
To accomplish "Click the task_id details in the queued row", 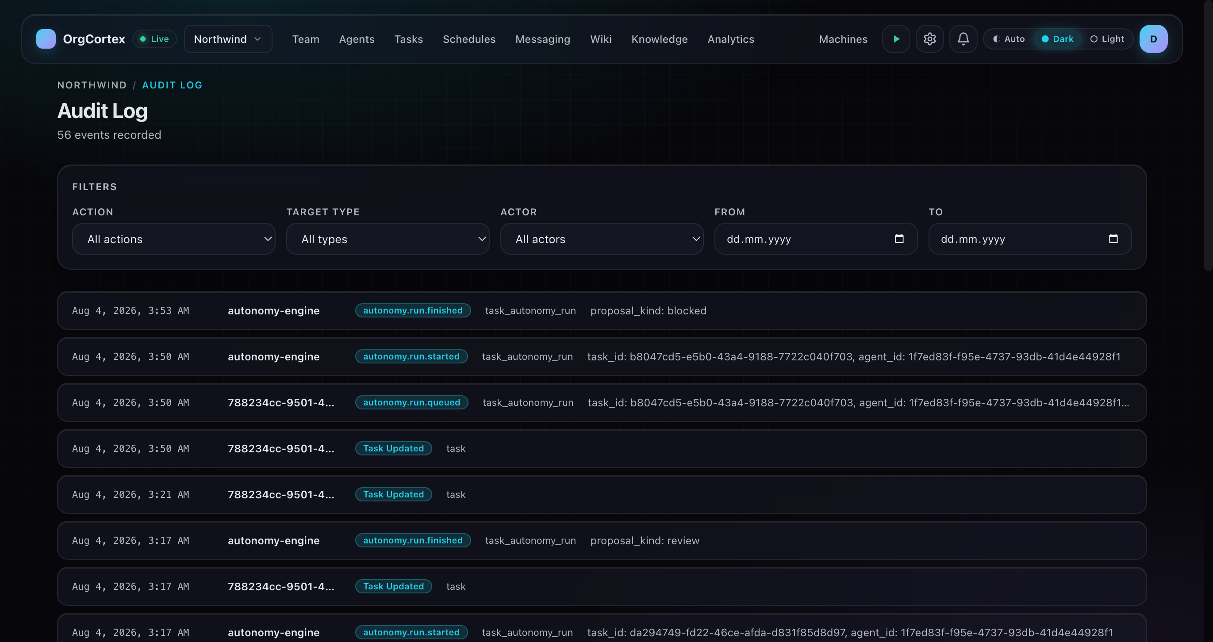I will 858,402.
